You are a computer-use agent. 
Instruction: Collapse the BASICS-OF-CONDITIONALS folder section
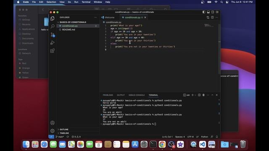(x=73, y=22)
